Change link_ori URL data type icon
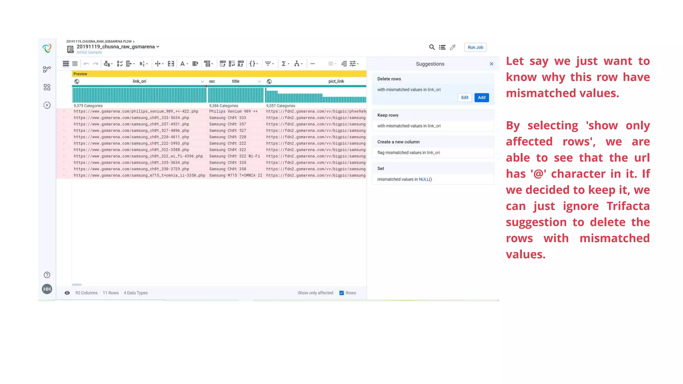Screen dimensions: 683x384 (x=77, y=82)
